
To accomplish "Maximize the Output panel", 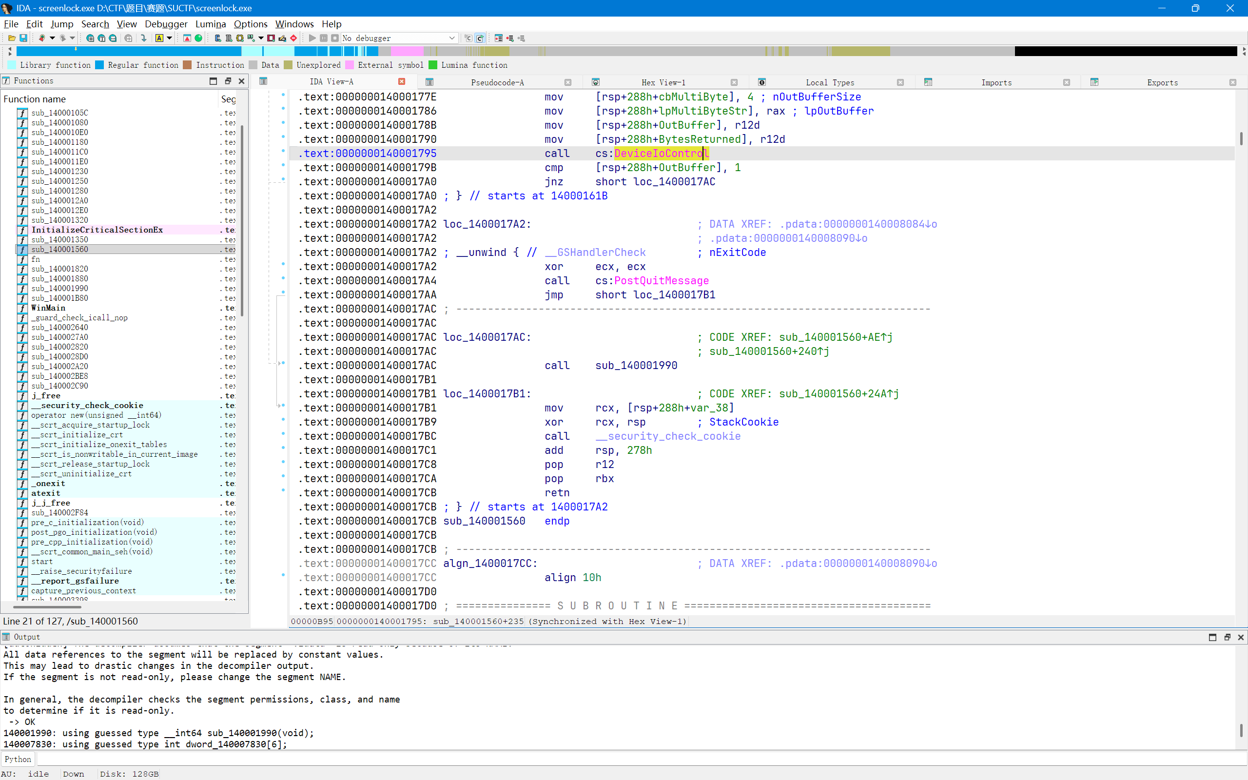I will pos(1212,637).
